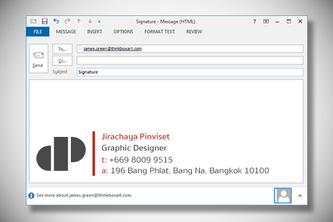The width and height of the screenshot is (333, 222).
Task: Switch to the MESSAGE tab
Action: (66, 31)
